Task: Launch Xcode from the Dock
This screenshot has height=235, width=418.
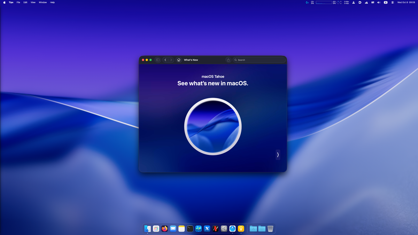Action: pos(207,228)
